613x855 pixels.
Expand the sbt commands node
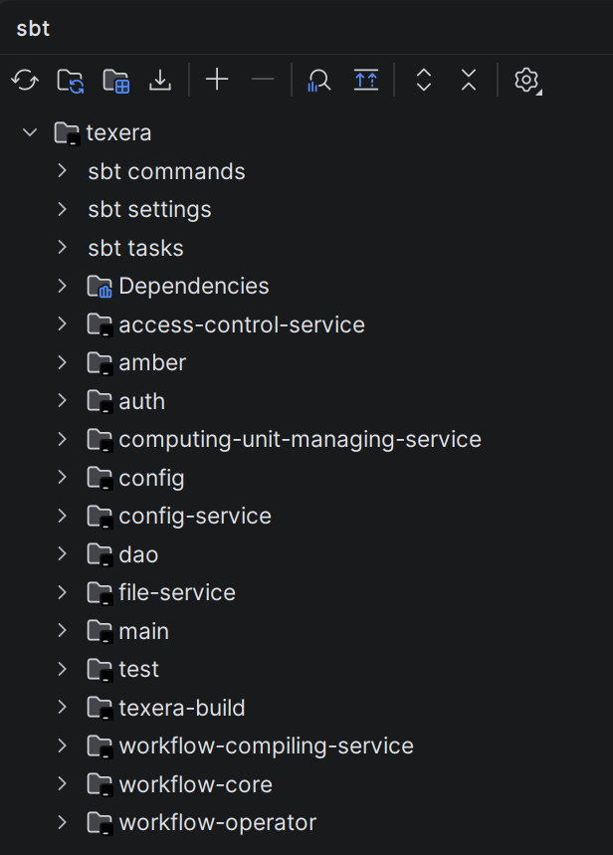tap(62, 171)
